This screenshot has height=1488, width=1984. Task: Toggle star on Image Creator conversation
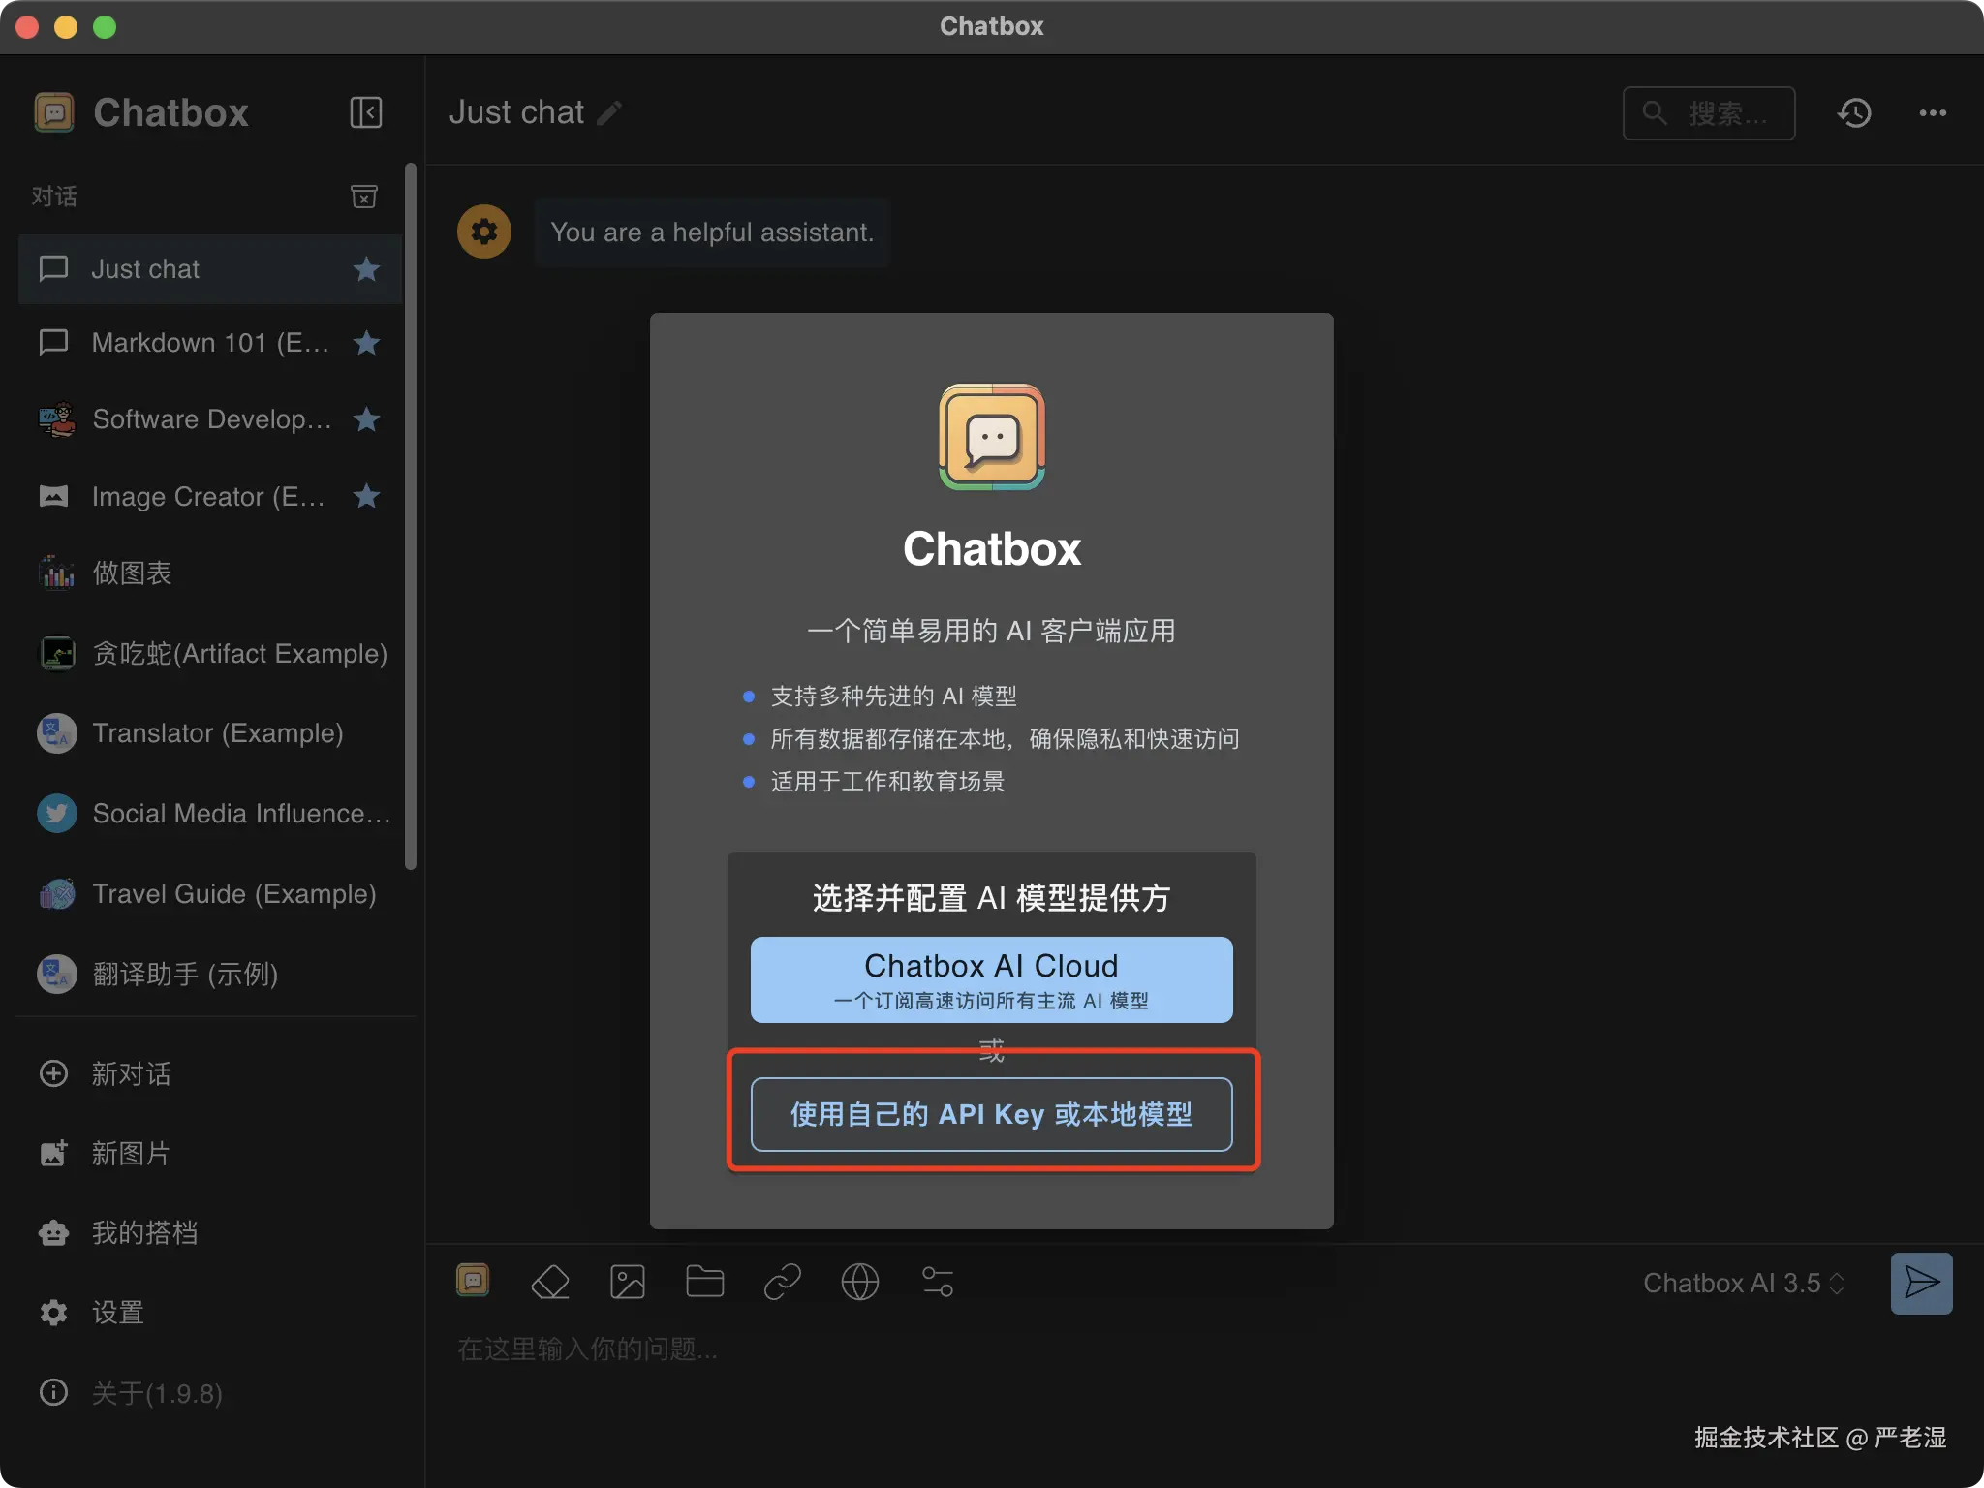click(366, 497)
